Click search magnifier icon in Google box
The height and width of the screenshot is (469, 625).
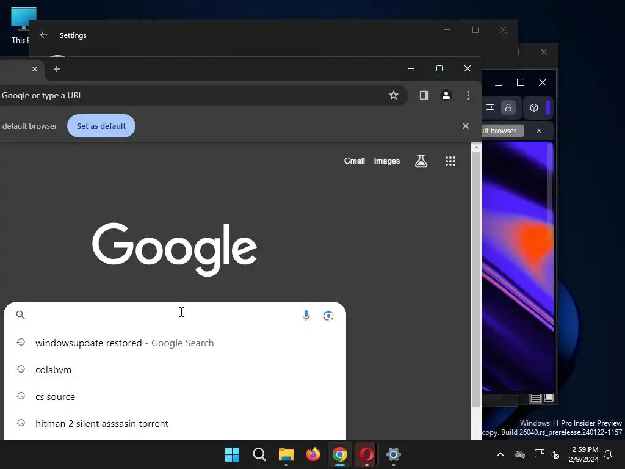coord(20,315)
